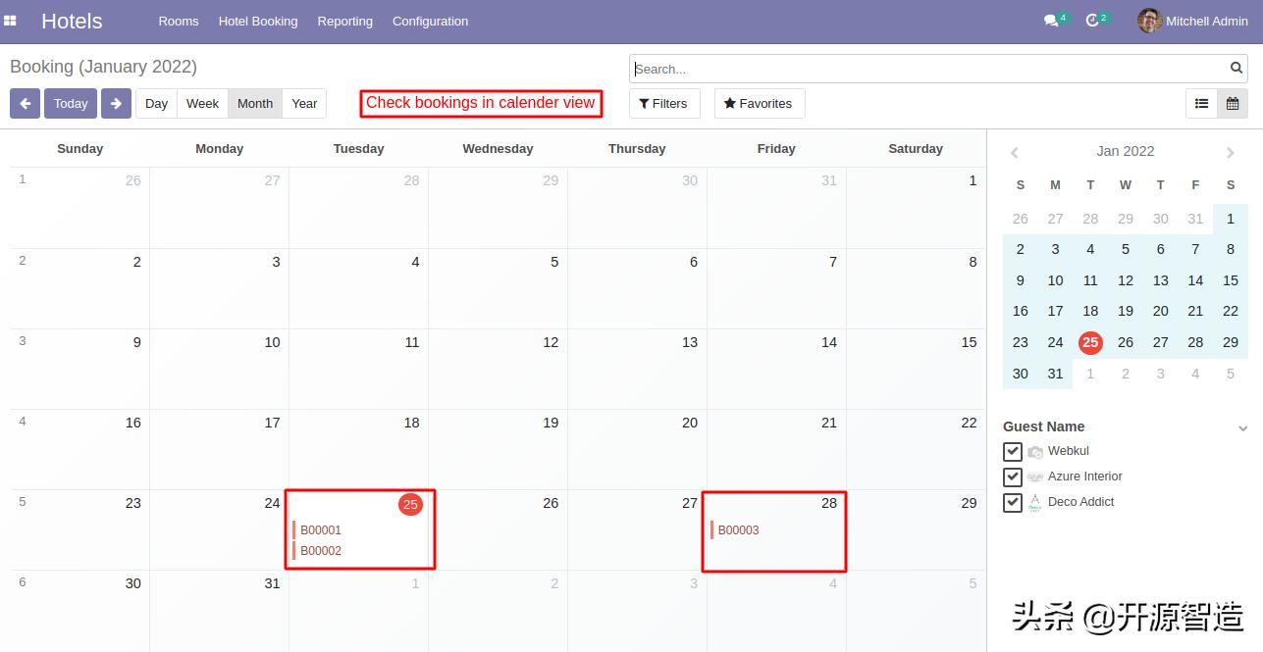
Task: Go to previous period arrow button
Action: click(x=26, y=103)
